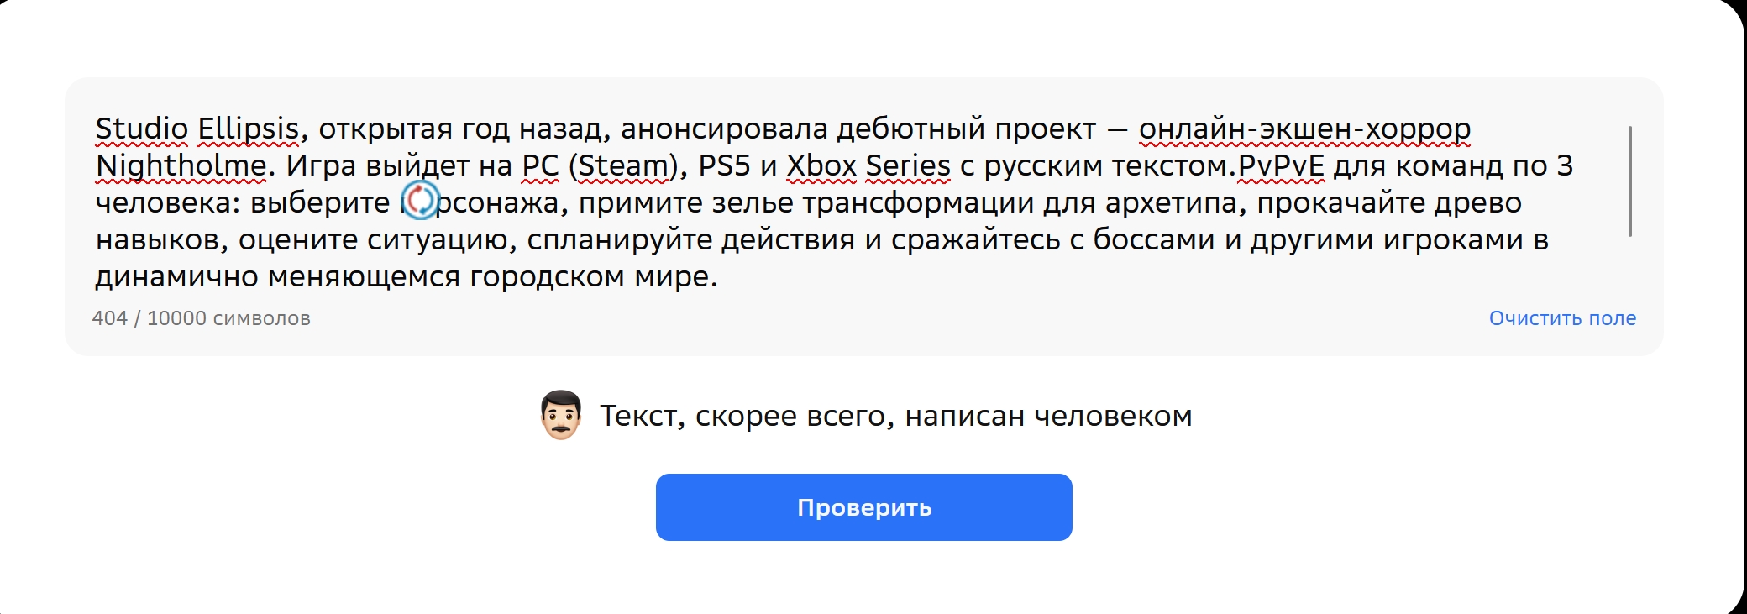Click the underlined word Series
The width and height of the screenshot is (1747, 614).
tap(908, 165)
